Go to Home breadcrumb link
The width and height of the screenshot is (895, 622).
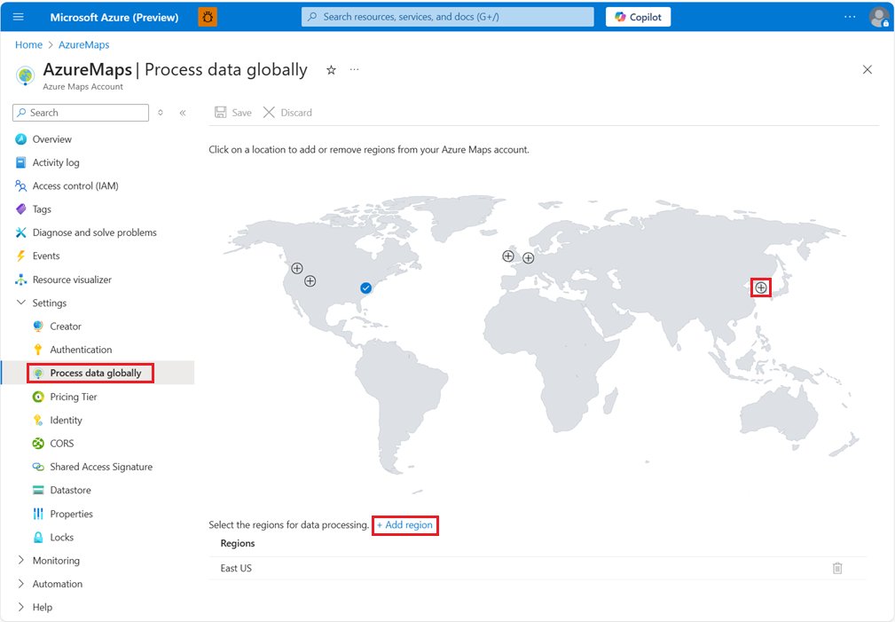pos(28,44)
